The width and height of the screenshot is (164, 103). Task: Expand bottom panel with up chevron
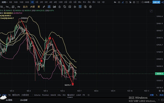(159, 100)
